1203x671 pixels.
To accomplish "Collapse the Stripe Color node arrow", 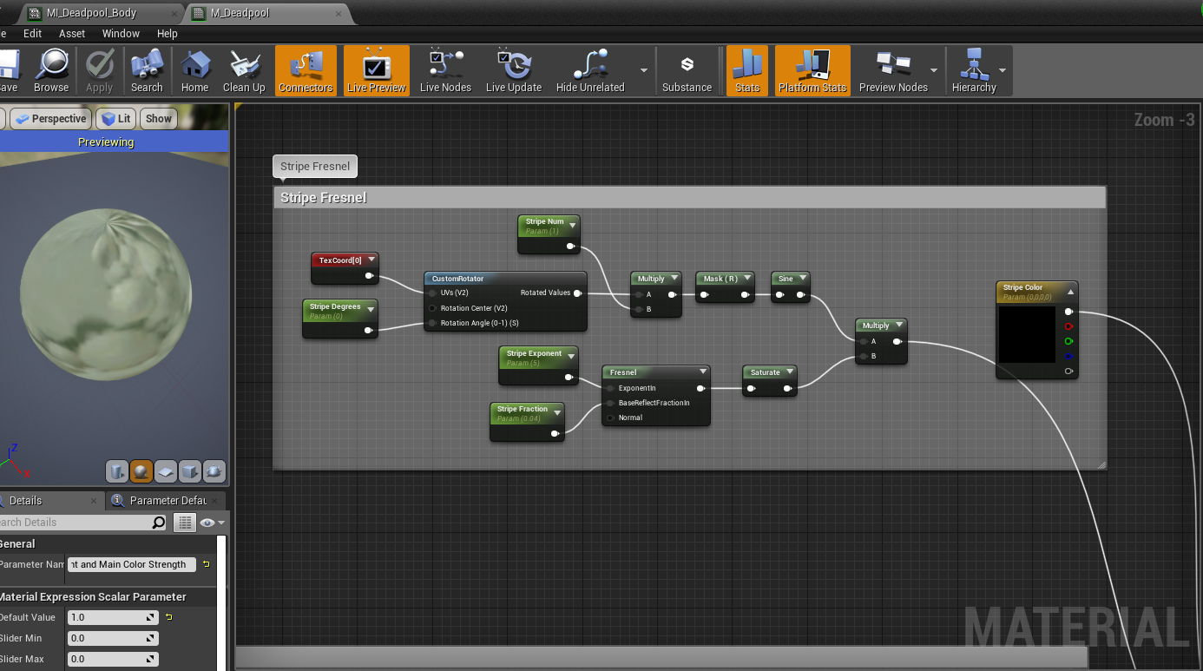I will [x=1070, y=292].
